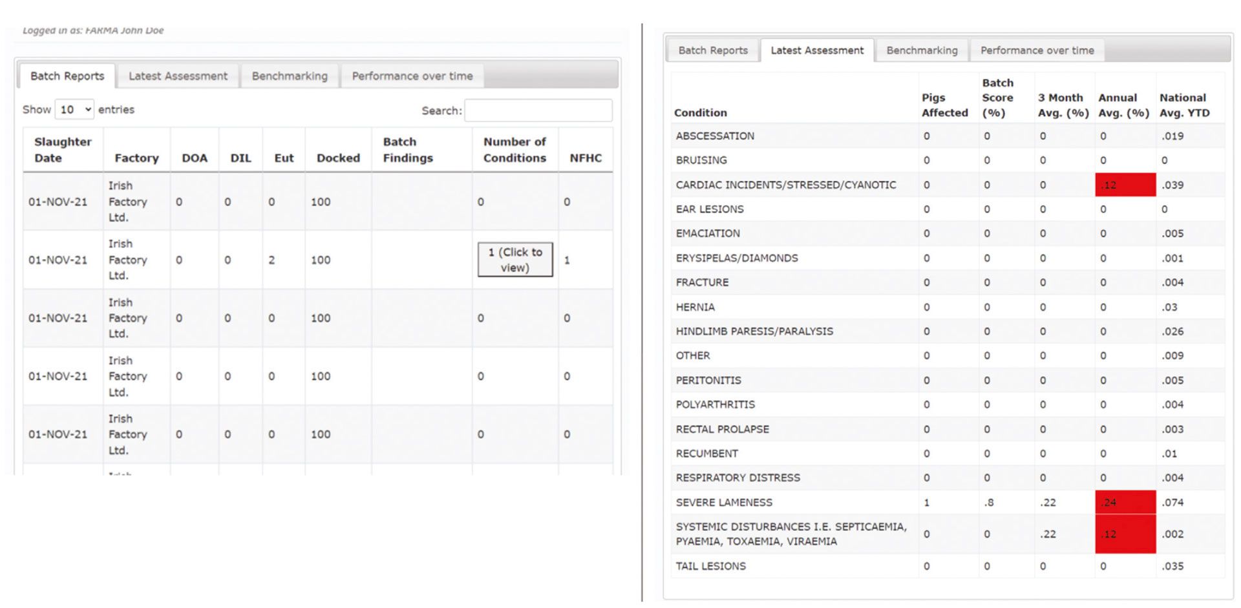Sort by Docked column header

point(338,150)
